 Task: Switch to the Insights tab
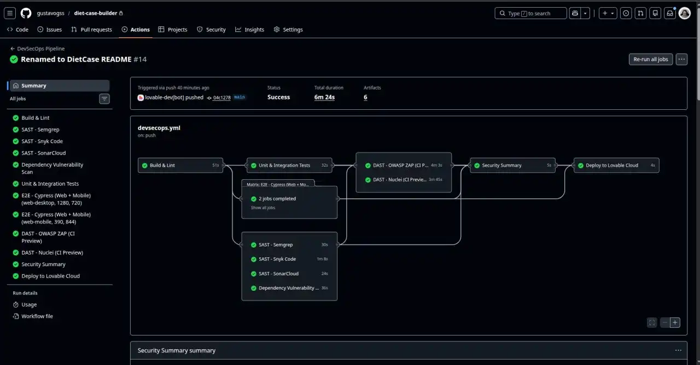[249, 30]
